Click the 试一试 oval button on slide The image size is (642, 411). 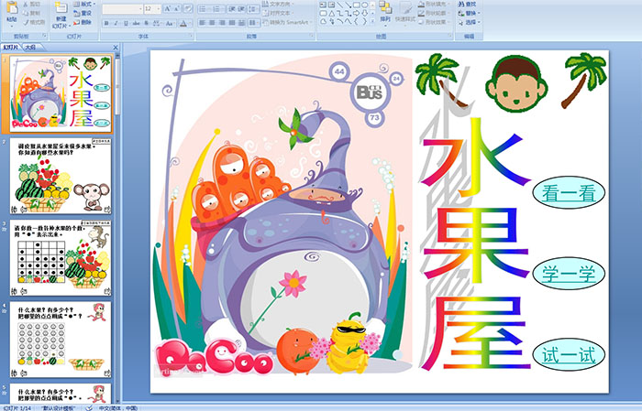pos(569,354)
